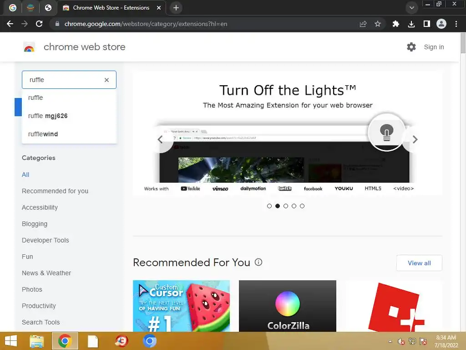Bookmark this page with star icon
This screenshot has width=466, height=350.
[377, 24]
